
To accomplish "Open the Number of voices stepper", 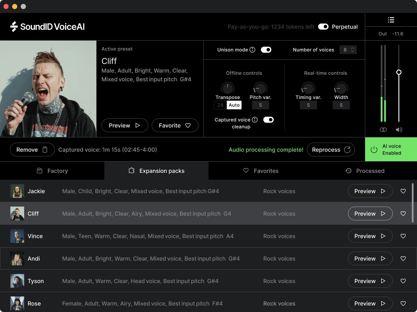I will (348, 50).
